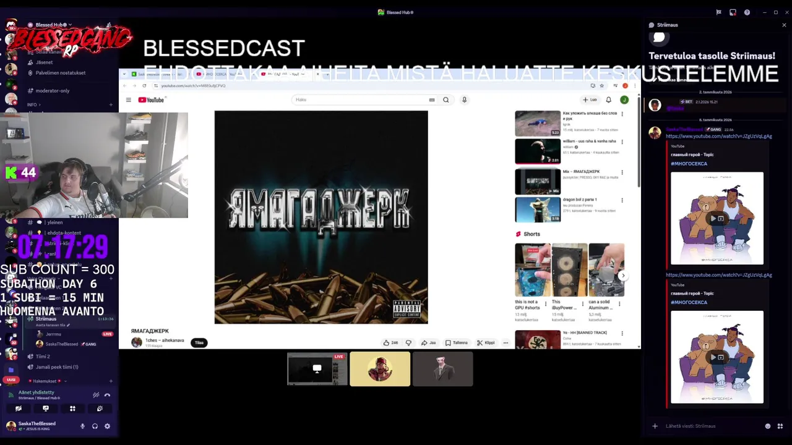Close the Striimaus chat panel
792x445 pixels.
(x=784, y=25)
